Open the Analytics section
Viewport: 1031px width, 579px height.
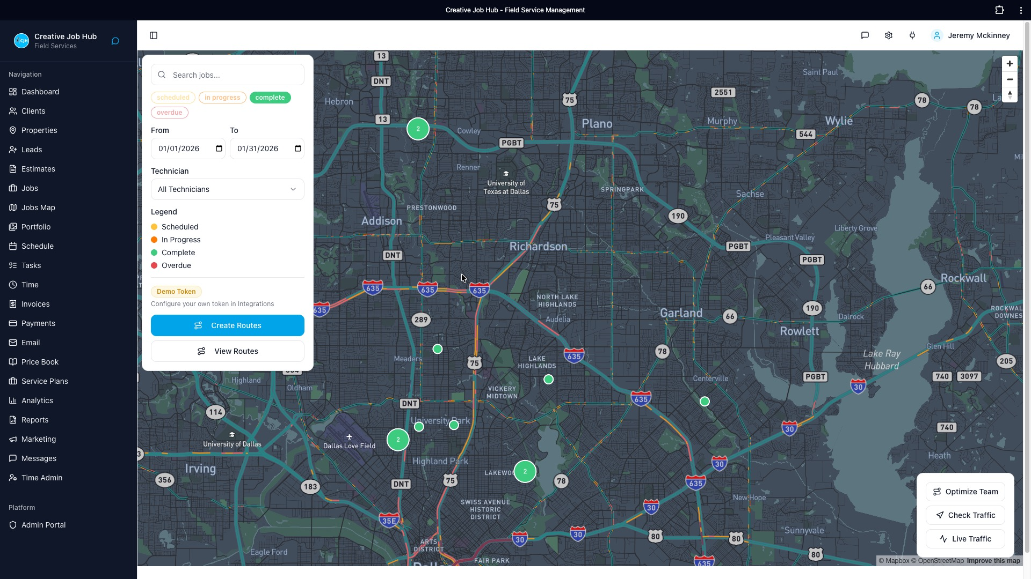click(x=37, y=400)
